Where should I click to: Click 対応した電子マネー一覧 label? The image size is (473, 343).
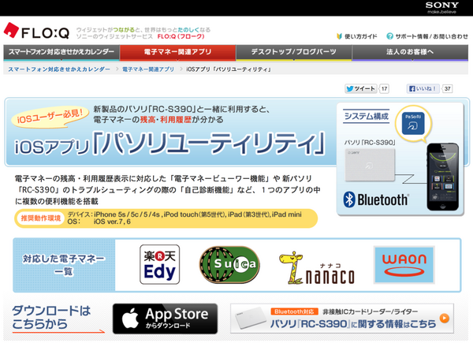tap(64, 265)
